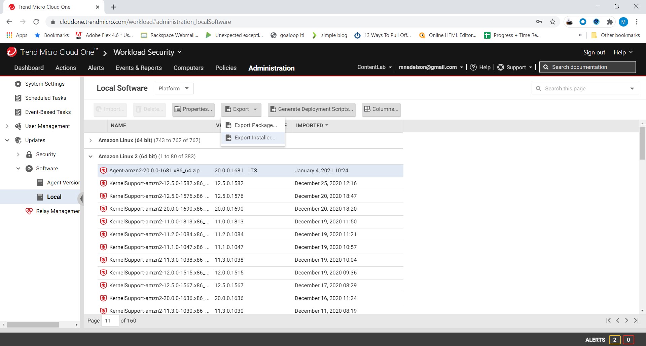This screenshot has width=646, height=346.
Task: Collapse Amazon Linux 2 (64 bit) group
Action: [90, 157]
